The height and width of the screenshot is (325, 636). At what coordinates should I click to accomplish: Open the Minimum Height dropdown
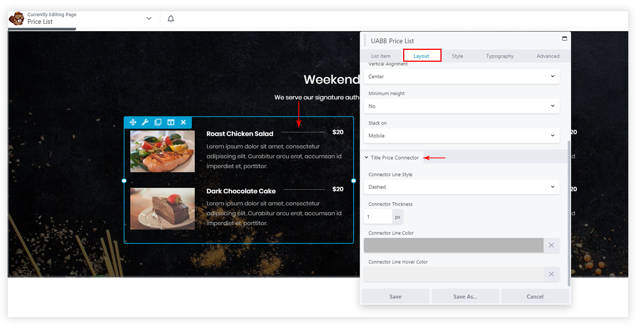pos(462,106)
